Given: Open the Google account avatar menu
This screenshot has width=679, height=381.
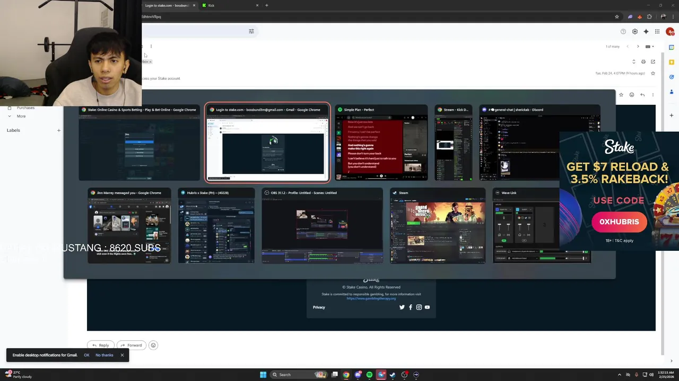Looking at the screenshot, I should click(x=670, y=32).
